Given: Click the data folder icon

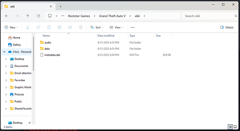Looking at the screenshot, I should click(x=42, y=48).
